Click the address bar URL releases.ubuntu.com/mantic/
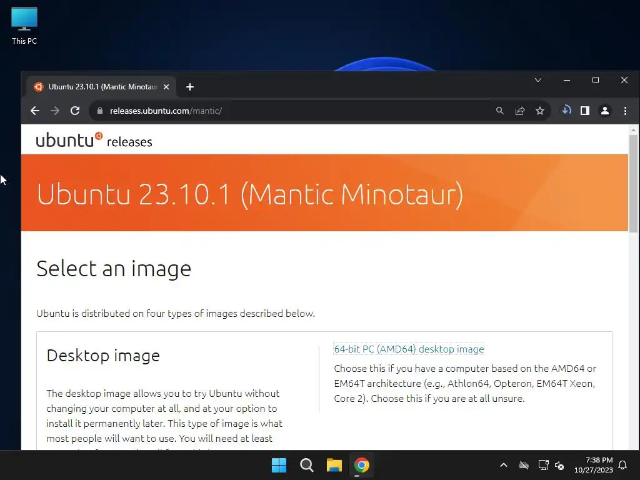 click(165, 111)
